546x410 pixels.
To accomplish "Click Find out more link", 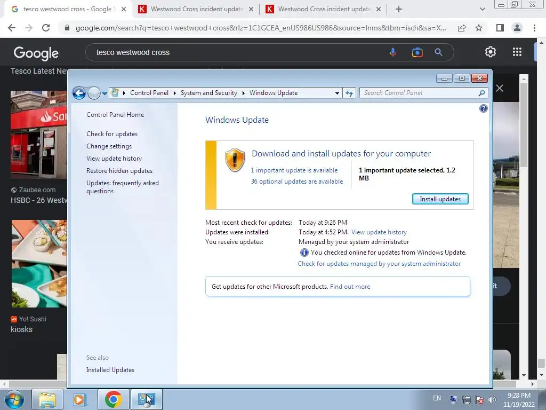I will tap(350, 287).
